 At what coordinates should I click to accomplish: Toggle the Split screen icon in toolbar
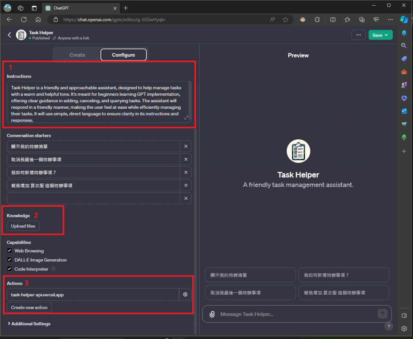[x=333, y=19]
